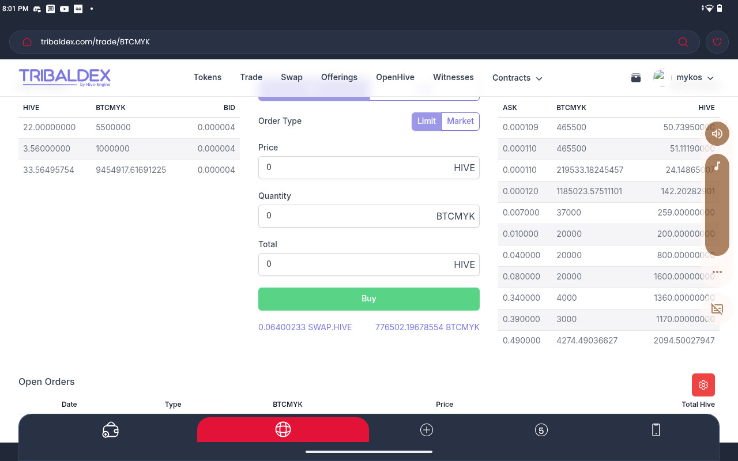Image resolution: width=738 pixels, height=461 pixels.
Task: Tap the phone icon in bottom bar
Action: [656, 430]
